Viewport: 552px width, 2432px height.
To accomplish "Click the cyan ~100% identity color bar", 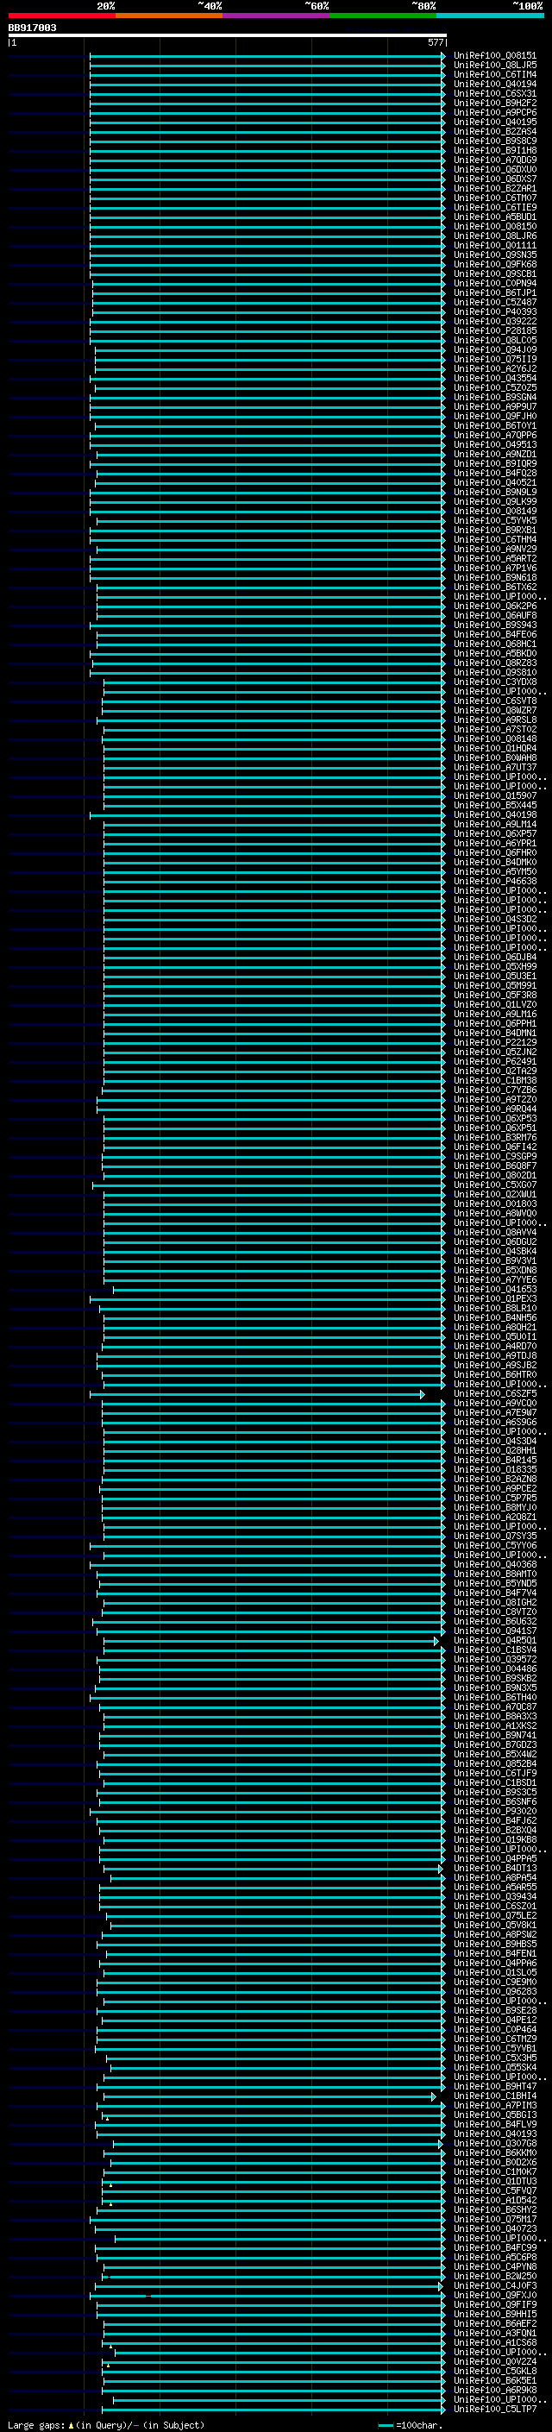I will click(x=491, y=16).
